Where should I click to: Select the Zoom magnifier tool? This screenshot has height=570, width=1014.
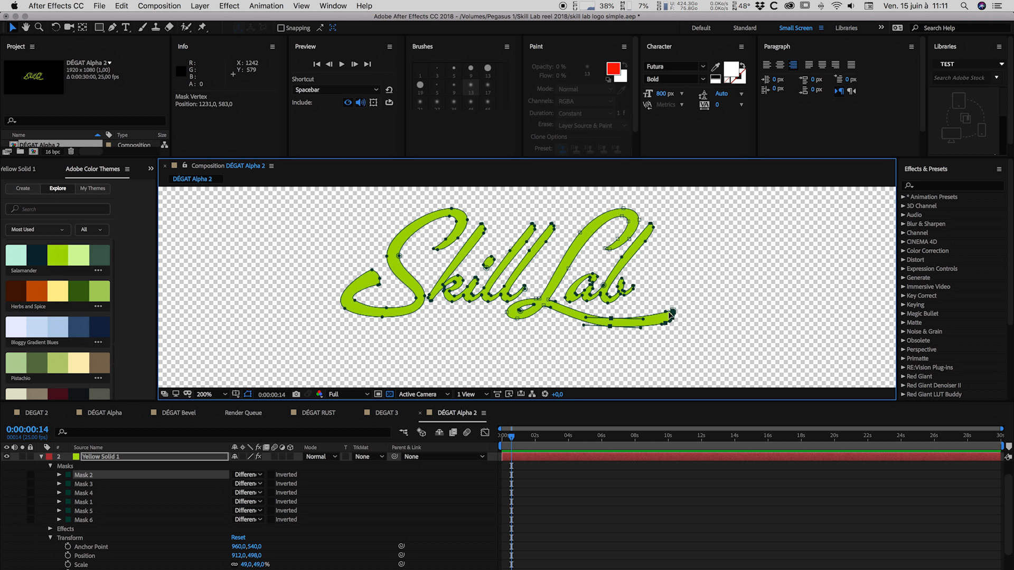pyautogui.click(x=39, y=27)
